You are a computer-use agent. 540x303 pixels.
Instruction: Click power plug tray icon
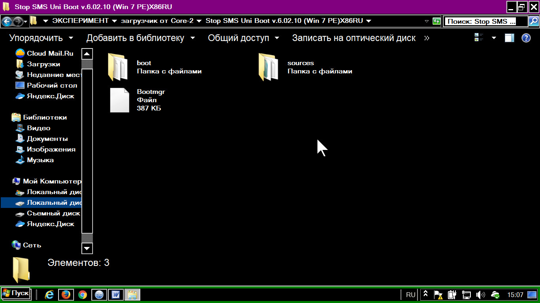tap(452, 295)
